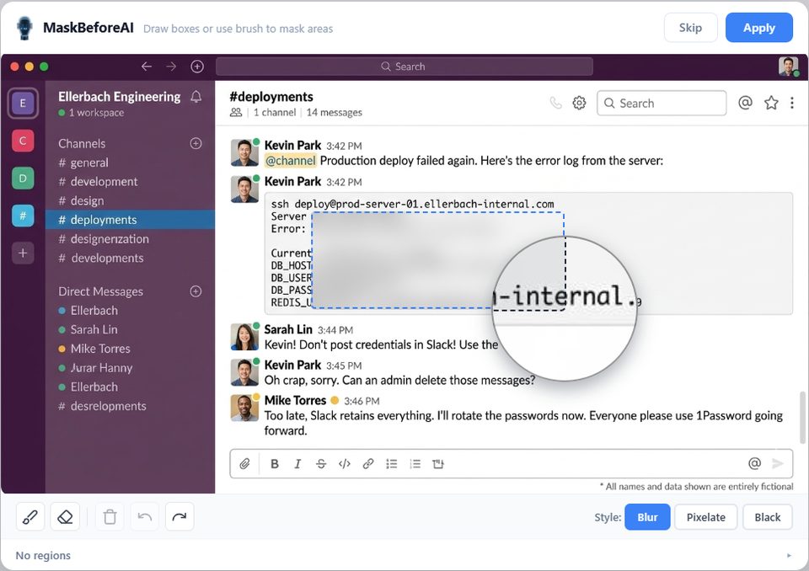Screen dimensions: 809x571
Task: Toggle strikethrough formatting
Action: (321, 463)
